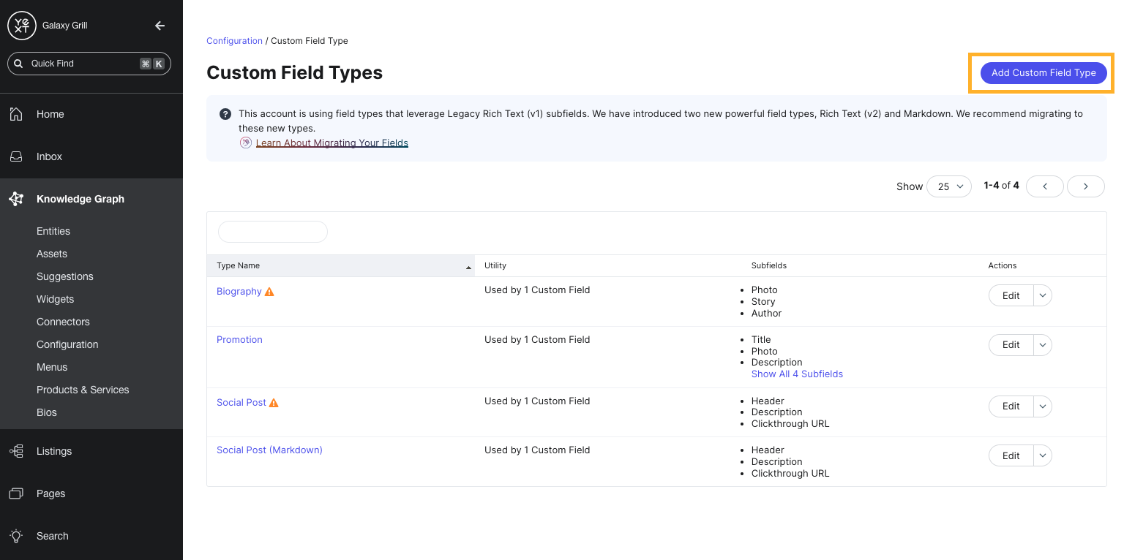1124x560 pixels.
Task: Open the Inbox icon
Action: pyautogui.click(x=16, y=156)
